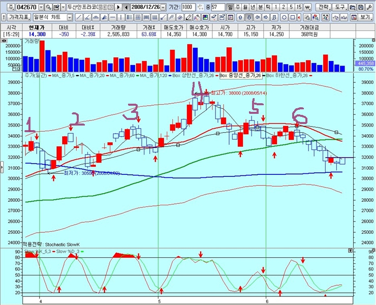Open the 전략 strategy menu
Screen dimensions: 376x305
(x=324, y=7)
